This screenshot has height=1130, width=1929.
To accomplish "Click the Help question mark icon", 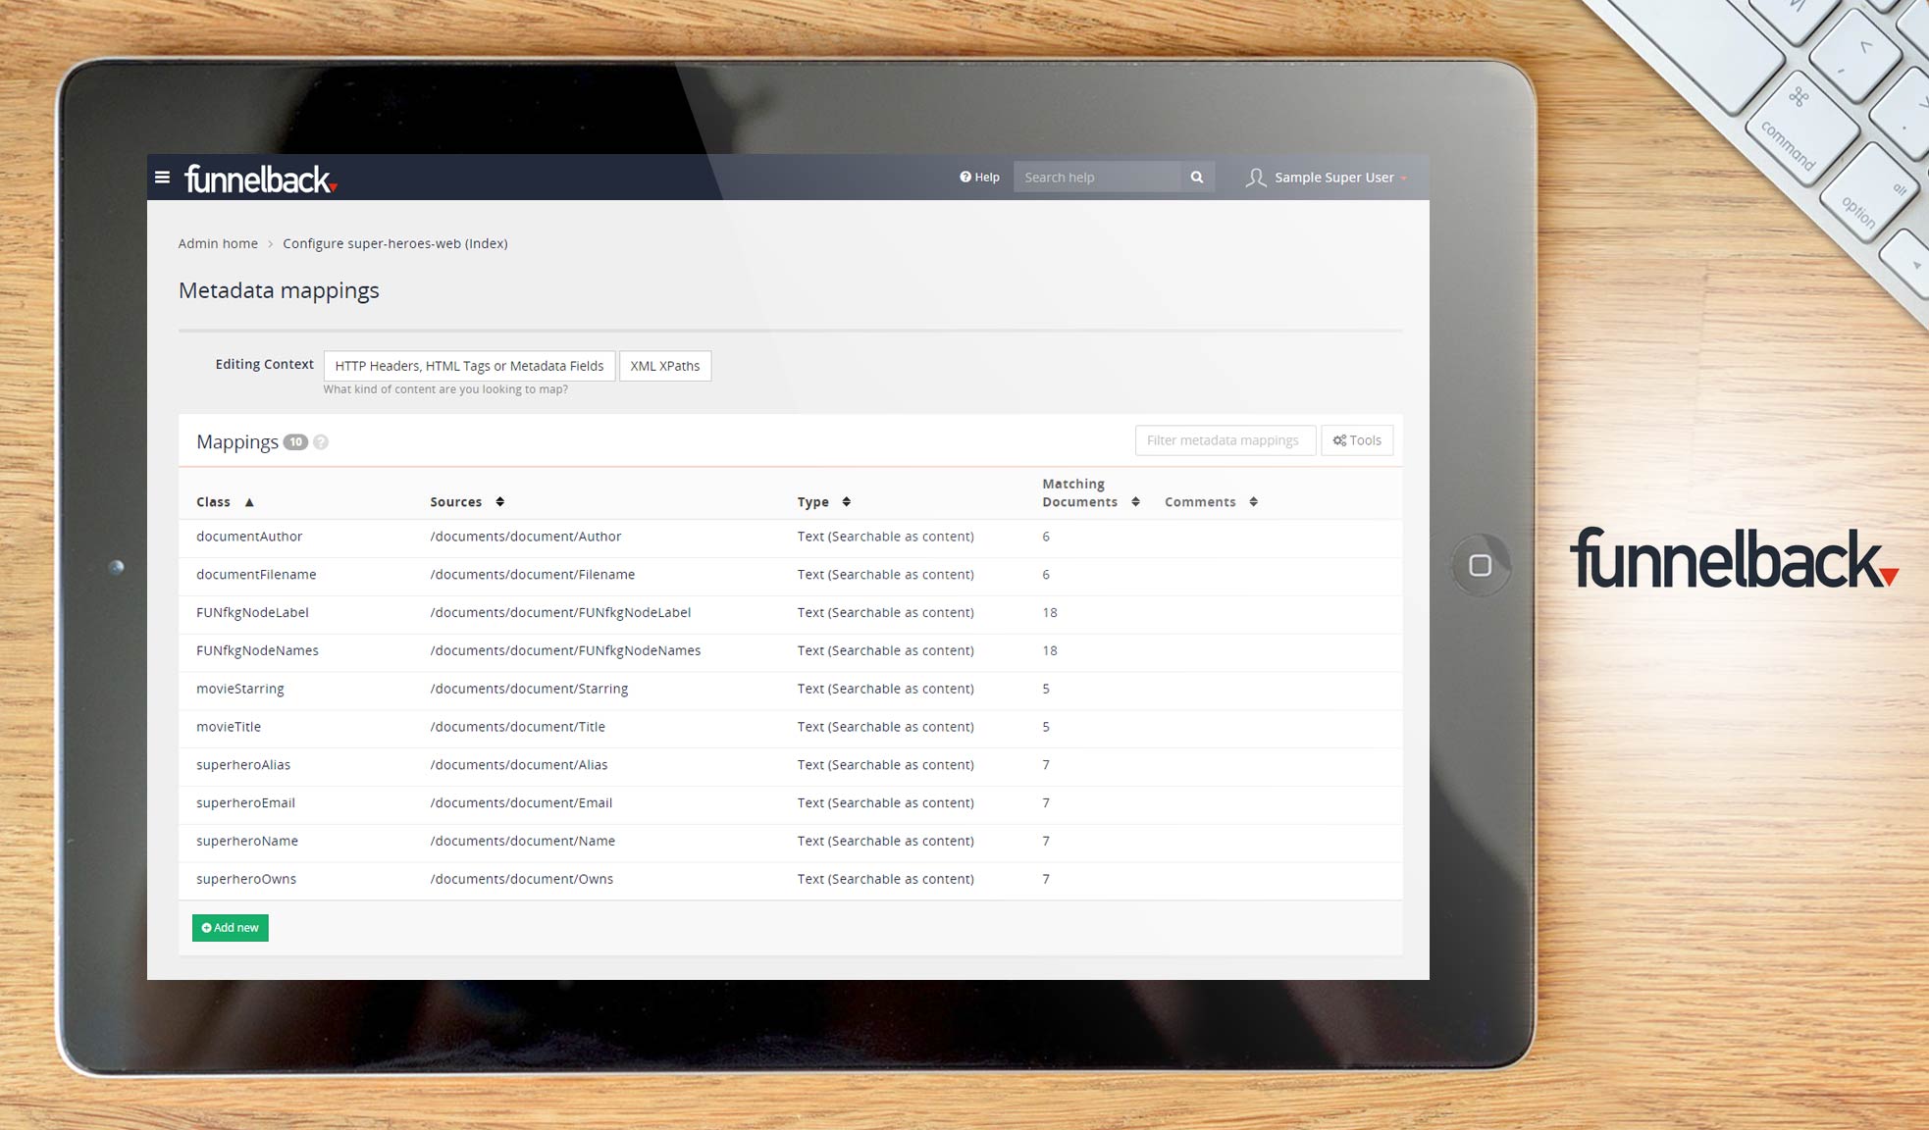I will point(964,177).
